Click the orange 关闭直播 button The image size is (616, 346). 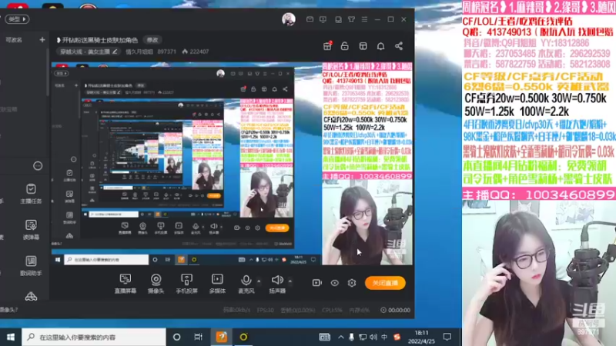[x=386, y=283]
